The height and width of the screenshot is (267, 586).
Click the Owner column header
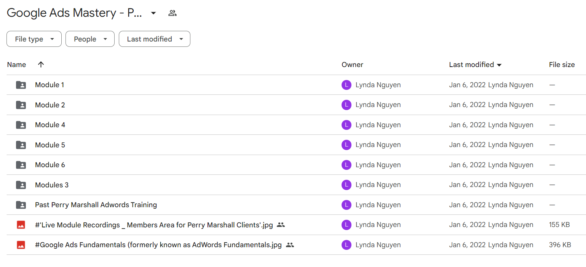(x=352, y=65)
